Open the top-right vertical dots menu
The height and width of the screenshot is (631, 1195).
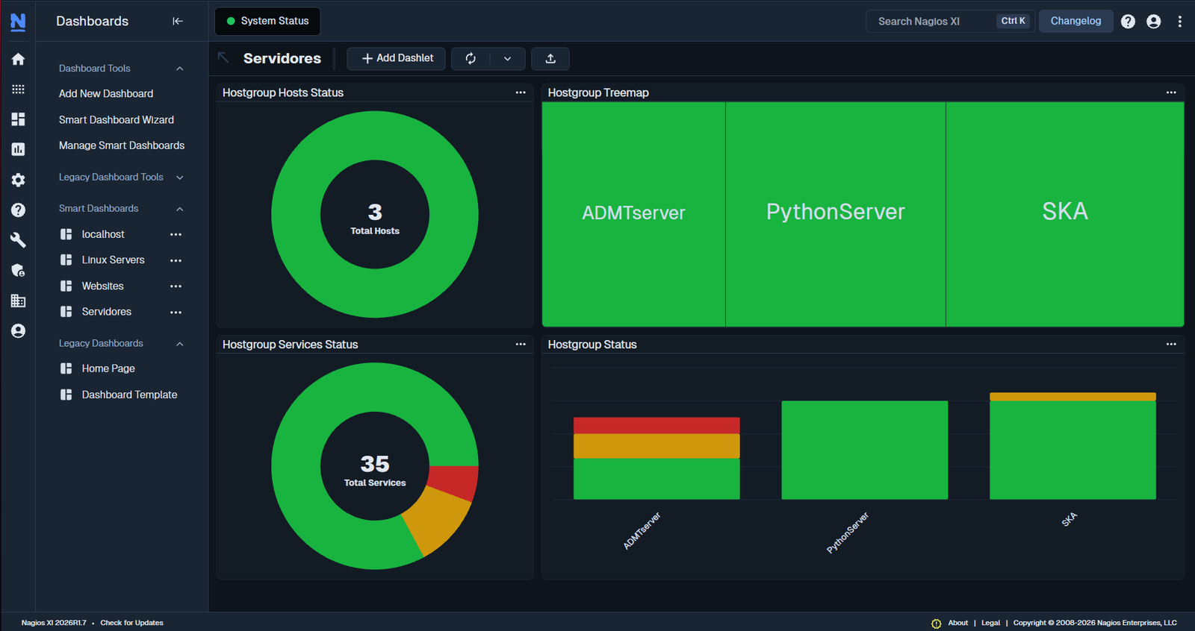pos(1180,22)
